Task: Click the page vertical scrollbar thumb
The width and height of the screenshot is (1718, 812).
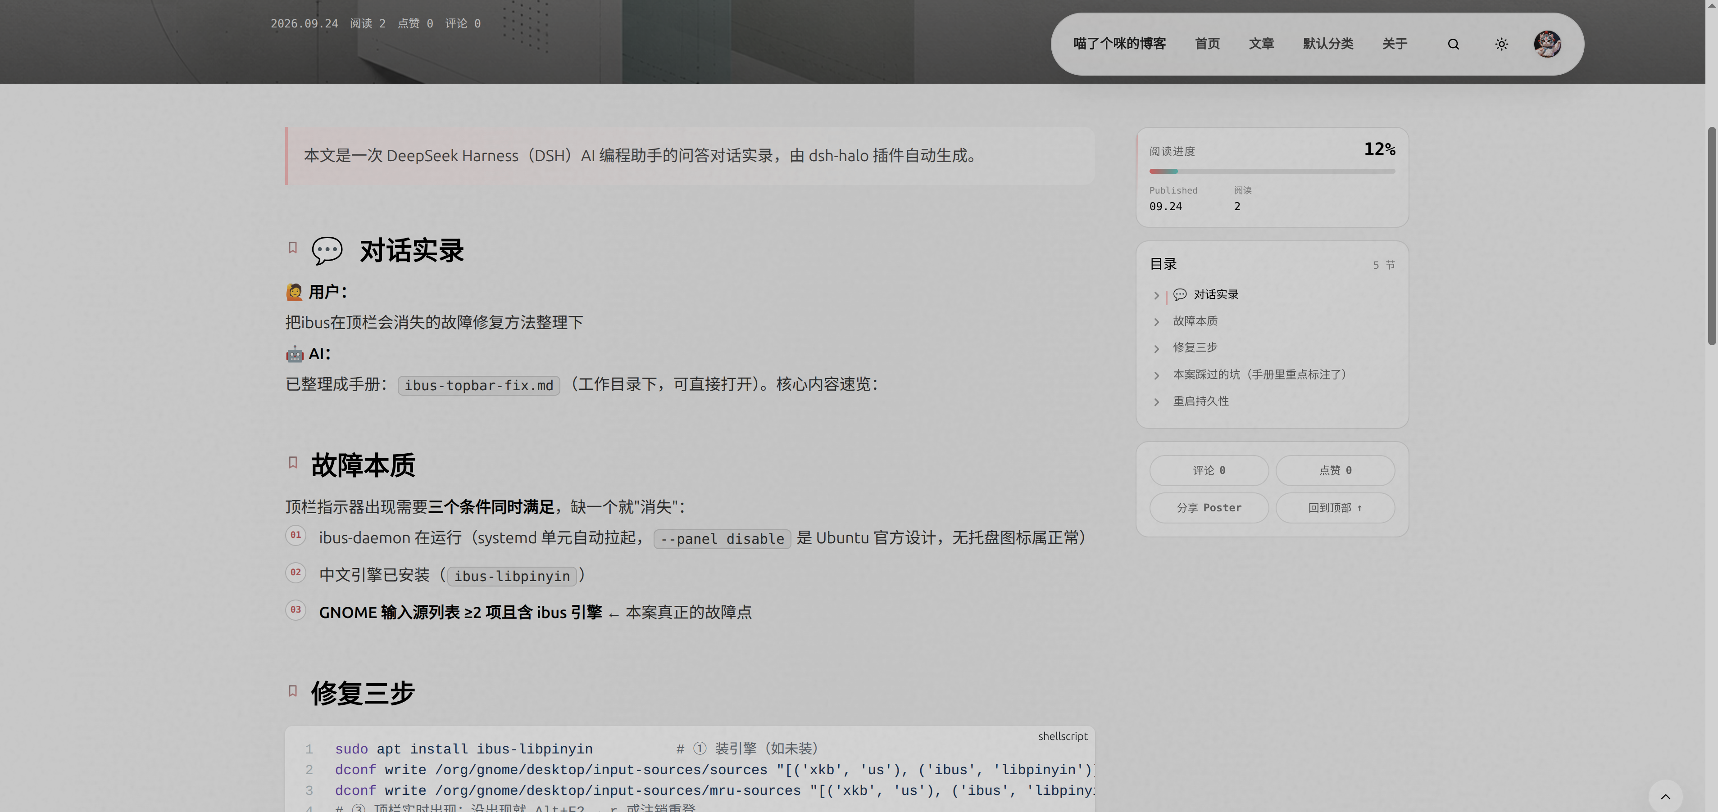Action: 1711,235
